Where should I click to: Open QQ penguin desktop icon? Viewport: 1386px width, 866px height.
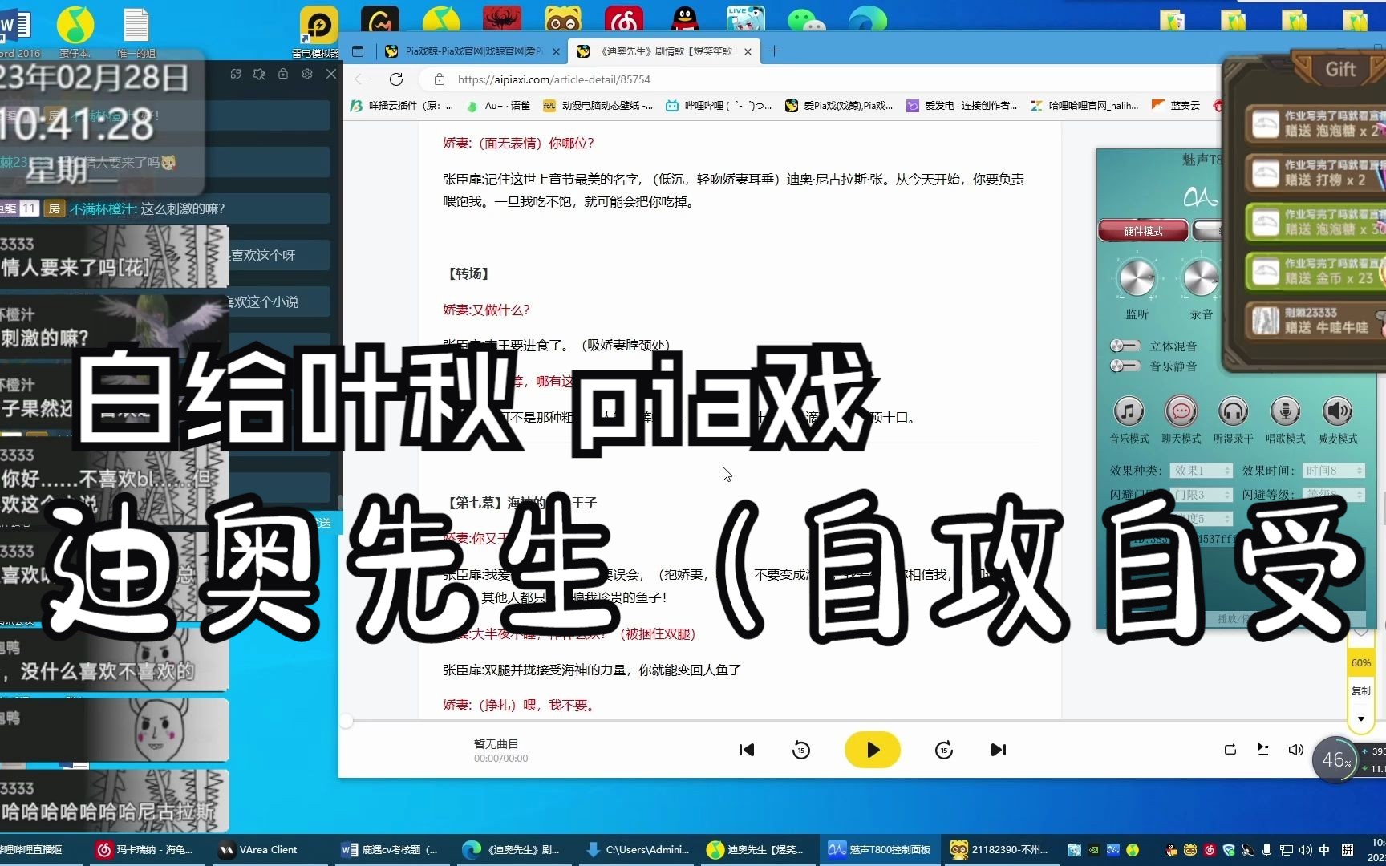coord(684,19)
